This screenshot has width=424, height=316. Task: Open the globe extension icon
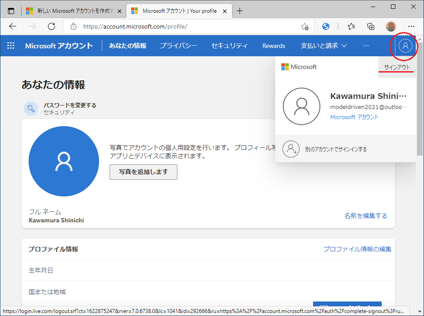click(326, 26)
